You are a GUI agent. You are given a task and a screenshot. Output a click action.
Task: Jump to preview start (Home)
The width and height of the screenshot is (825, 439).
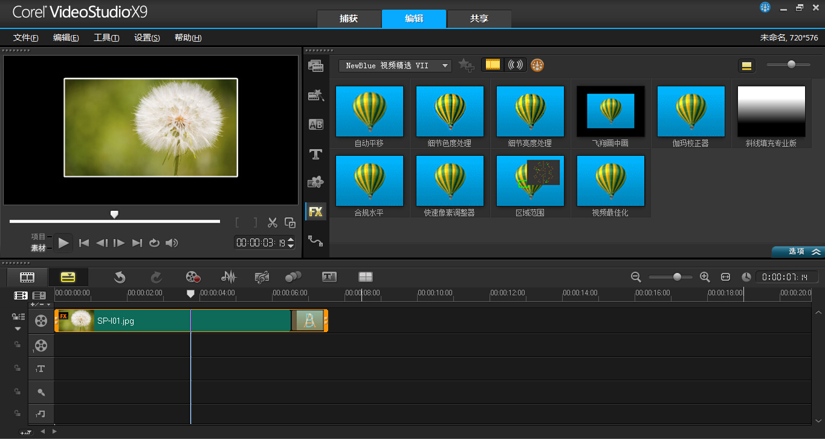[x=84, y=243]
